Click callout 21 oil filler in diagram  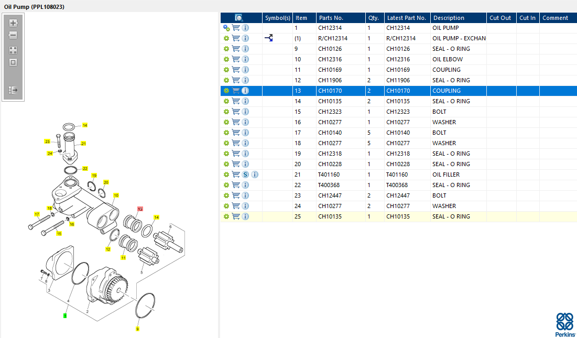83,144
